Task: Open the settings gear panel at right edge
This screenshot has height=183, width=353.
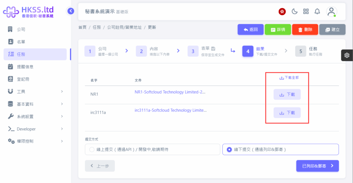Action: pyautogui.click(x=347, y=55)
